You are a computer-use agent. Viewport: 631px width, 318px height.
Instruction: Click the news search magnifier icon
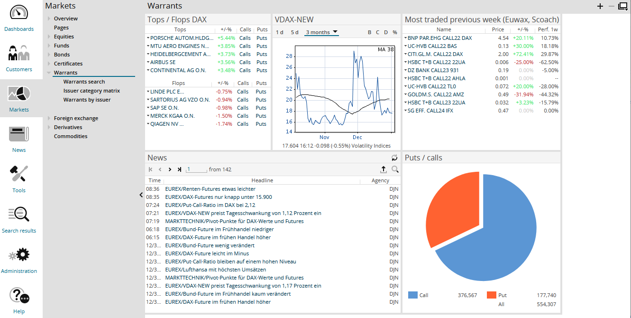click(395, 169)
